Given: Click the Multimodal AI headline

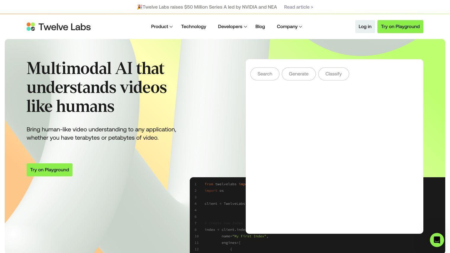Looking at the screenshot, I should (97, 87).
